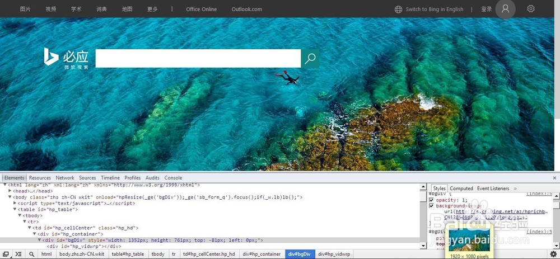Select table#hp_table breadcrumb

pos(128,254)
